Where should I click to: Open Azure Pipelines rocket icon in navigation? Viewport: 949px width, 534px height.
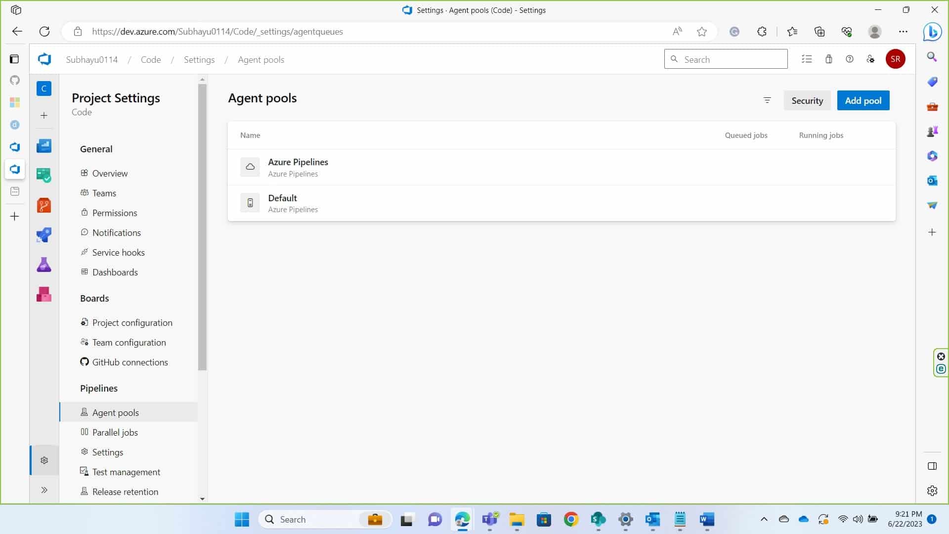pyautogui.click(x=44, y=235)
